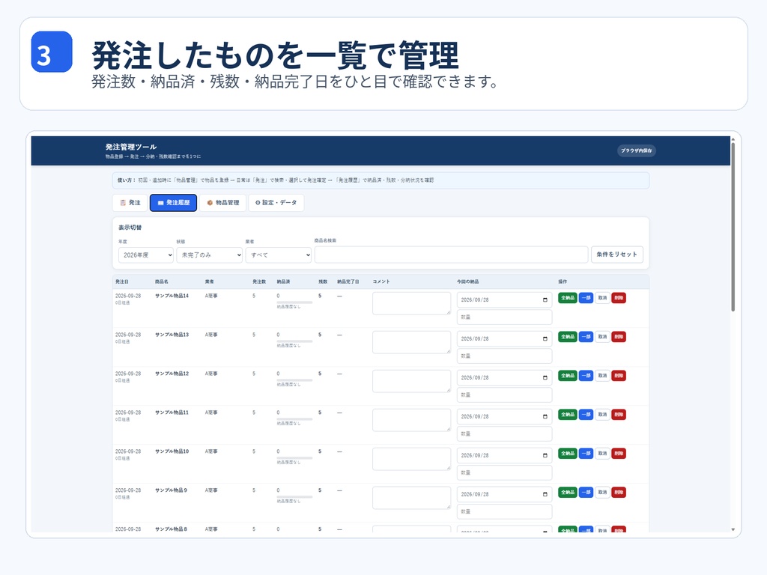The image size is (767, 575).
Task: Open calendar picker in サンプル物品14 row
Action: [545, 299]
